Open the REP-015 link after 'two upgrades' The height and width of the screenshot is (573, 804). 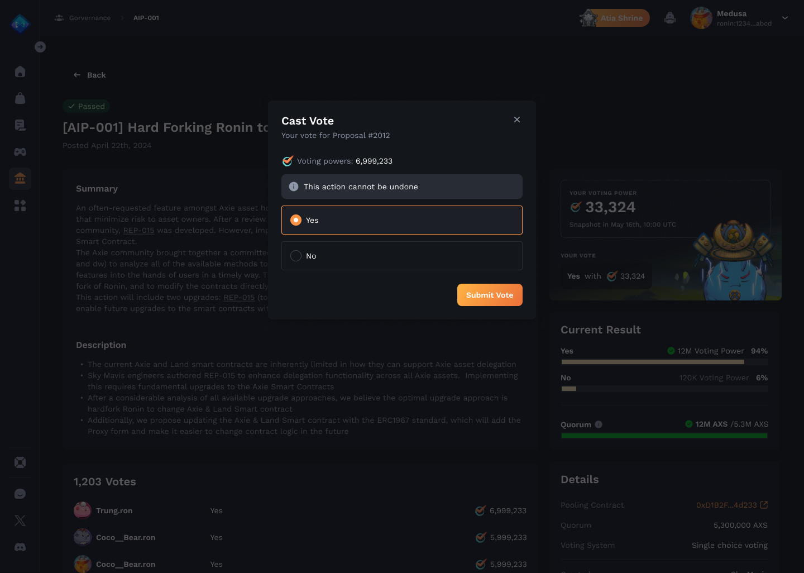click(x=239, y=297)
